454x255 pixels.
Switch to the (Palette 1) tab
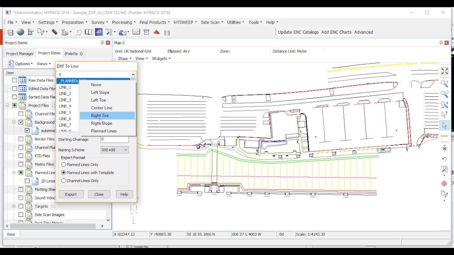73,53
